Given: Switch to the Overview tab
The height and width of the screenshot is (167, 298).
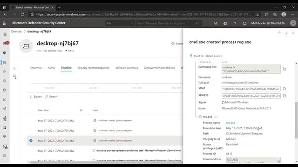Looking at the screenshot, I should click(x=36, y=68).
